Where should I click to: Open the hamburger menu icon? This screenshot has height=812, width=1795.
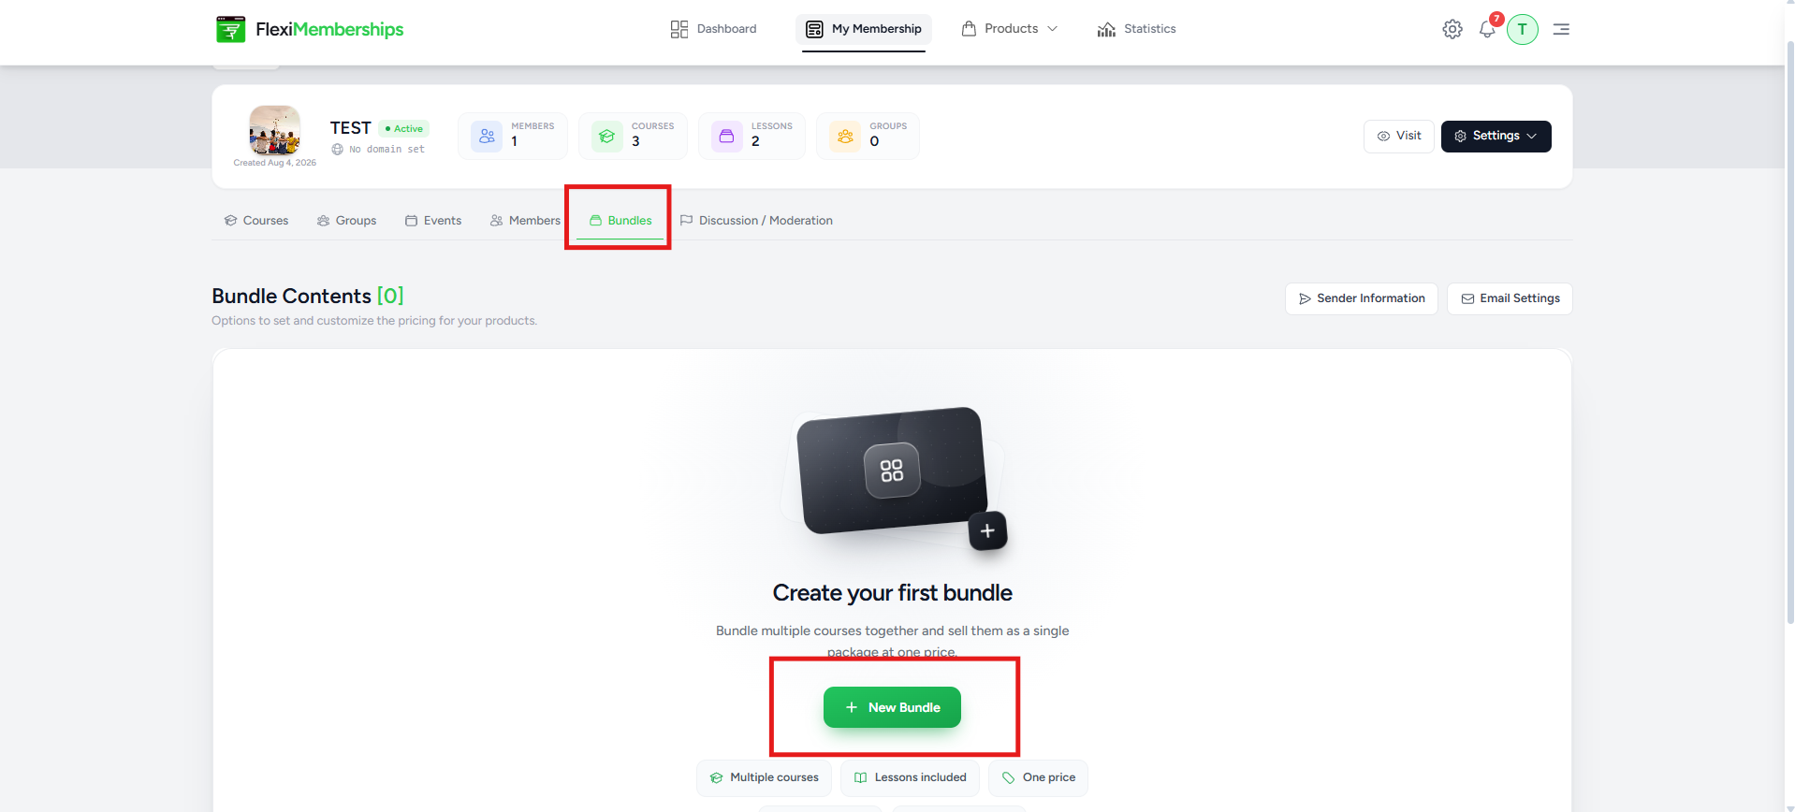click(x=1561, y=29)
